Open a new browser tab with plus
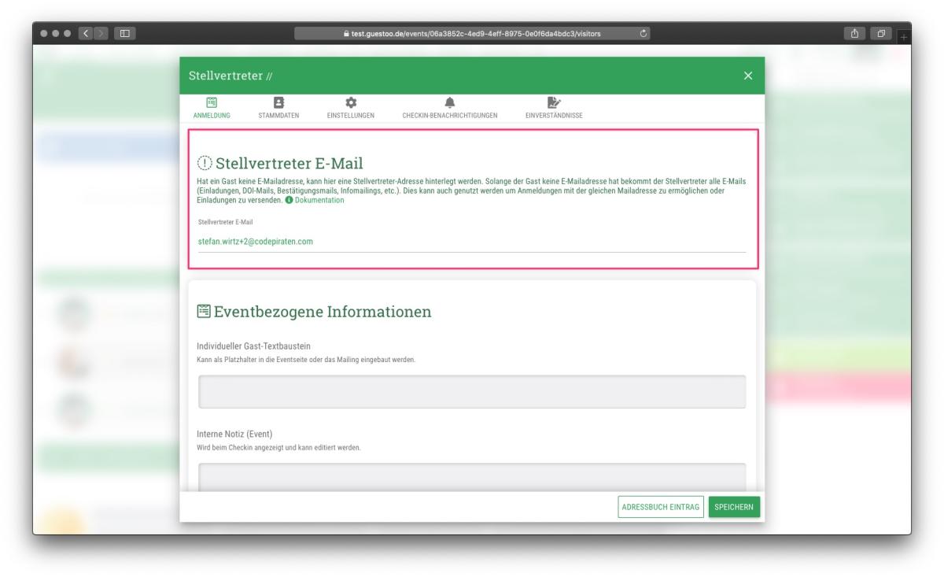This screenshot has width=944, height=577. point(904,37)
